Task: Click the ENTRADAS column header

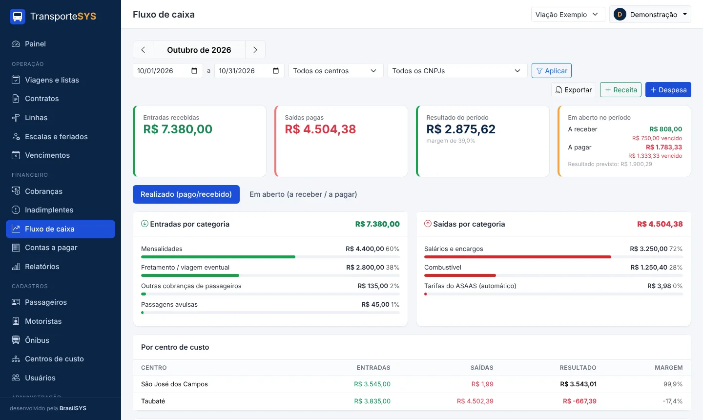Action: 373,368
